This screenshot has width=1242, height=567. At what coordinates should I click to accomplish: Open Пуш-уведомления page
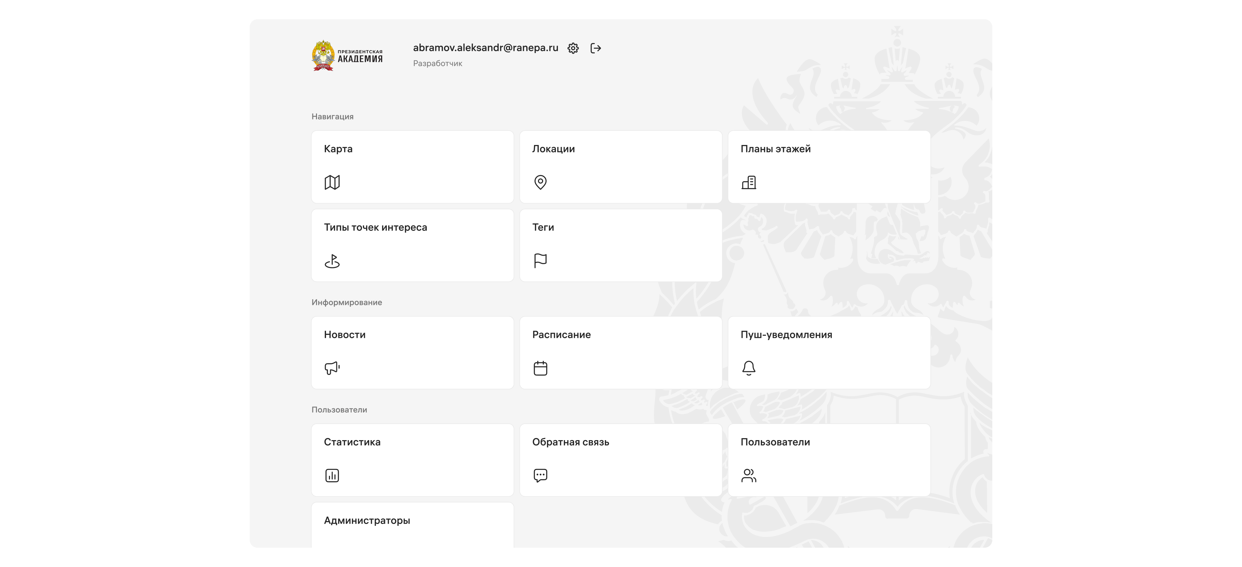829,352
